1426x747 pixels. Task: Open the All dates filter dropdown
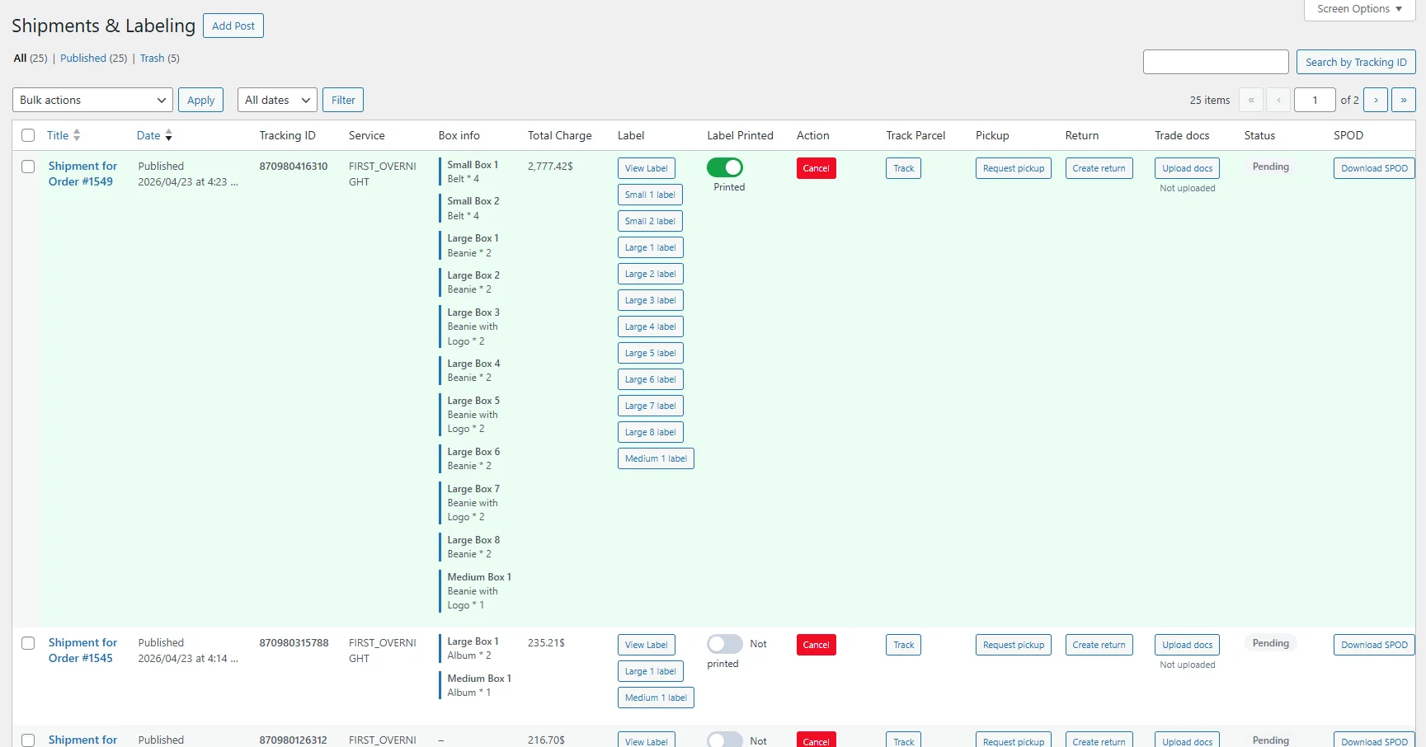tap(277, 100)
